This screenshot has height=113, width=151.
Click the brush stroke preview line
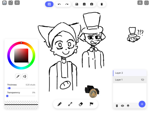(21, 105)
